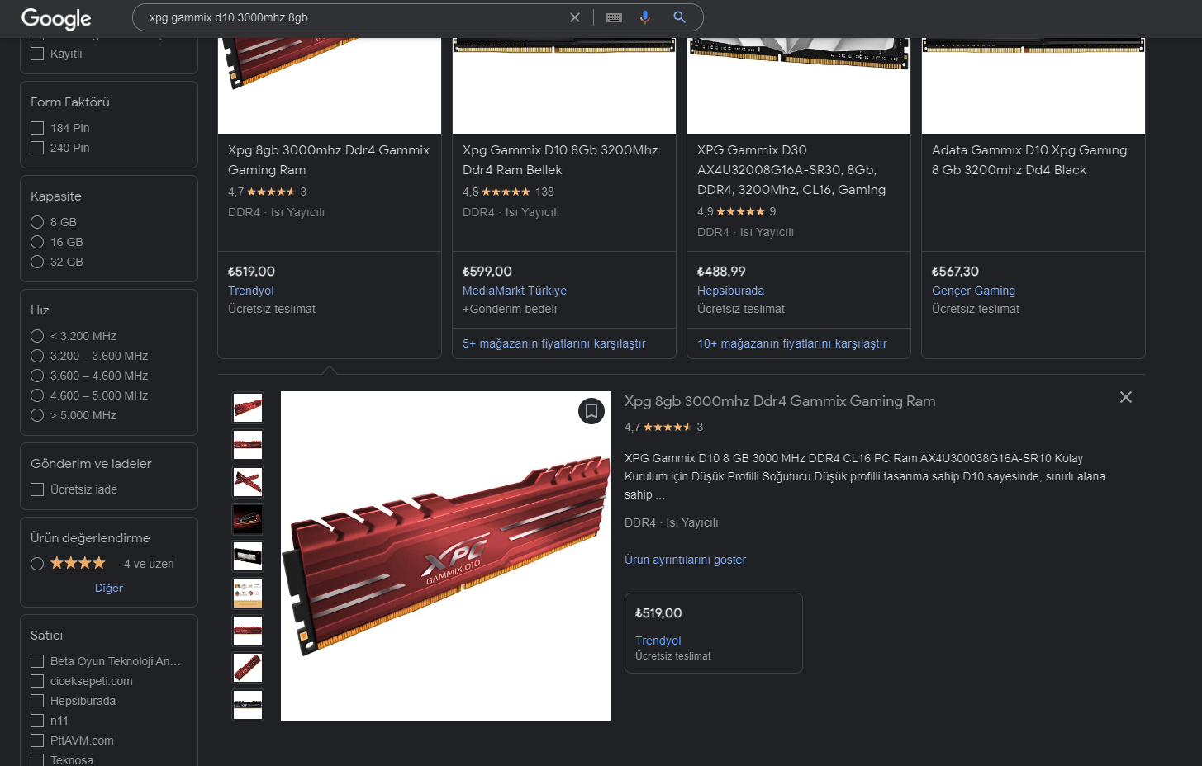The image size is (1202, 766).
Task: Select the 4 stars and above rating
Action: (37, 564)
